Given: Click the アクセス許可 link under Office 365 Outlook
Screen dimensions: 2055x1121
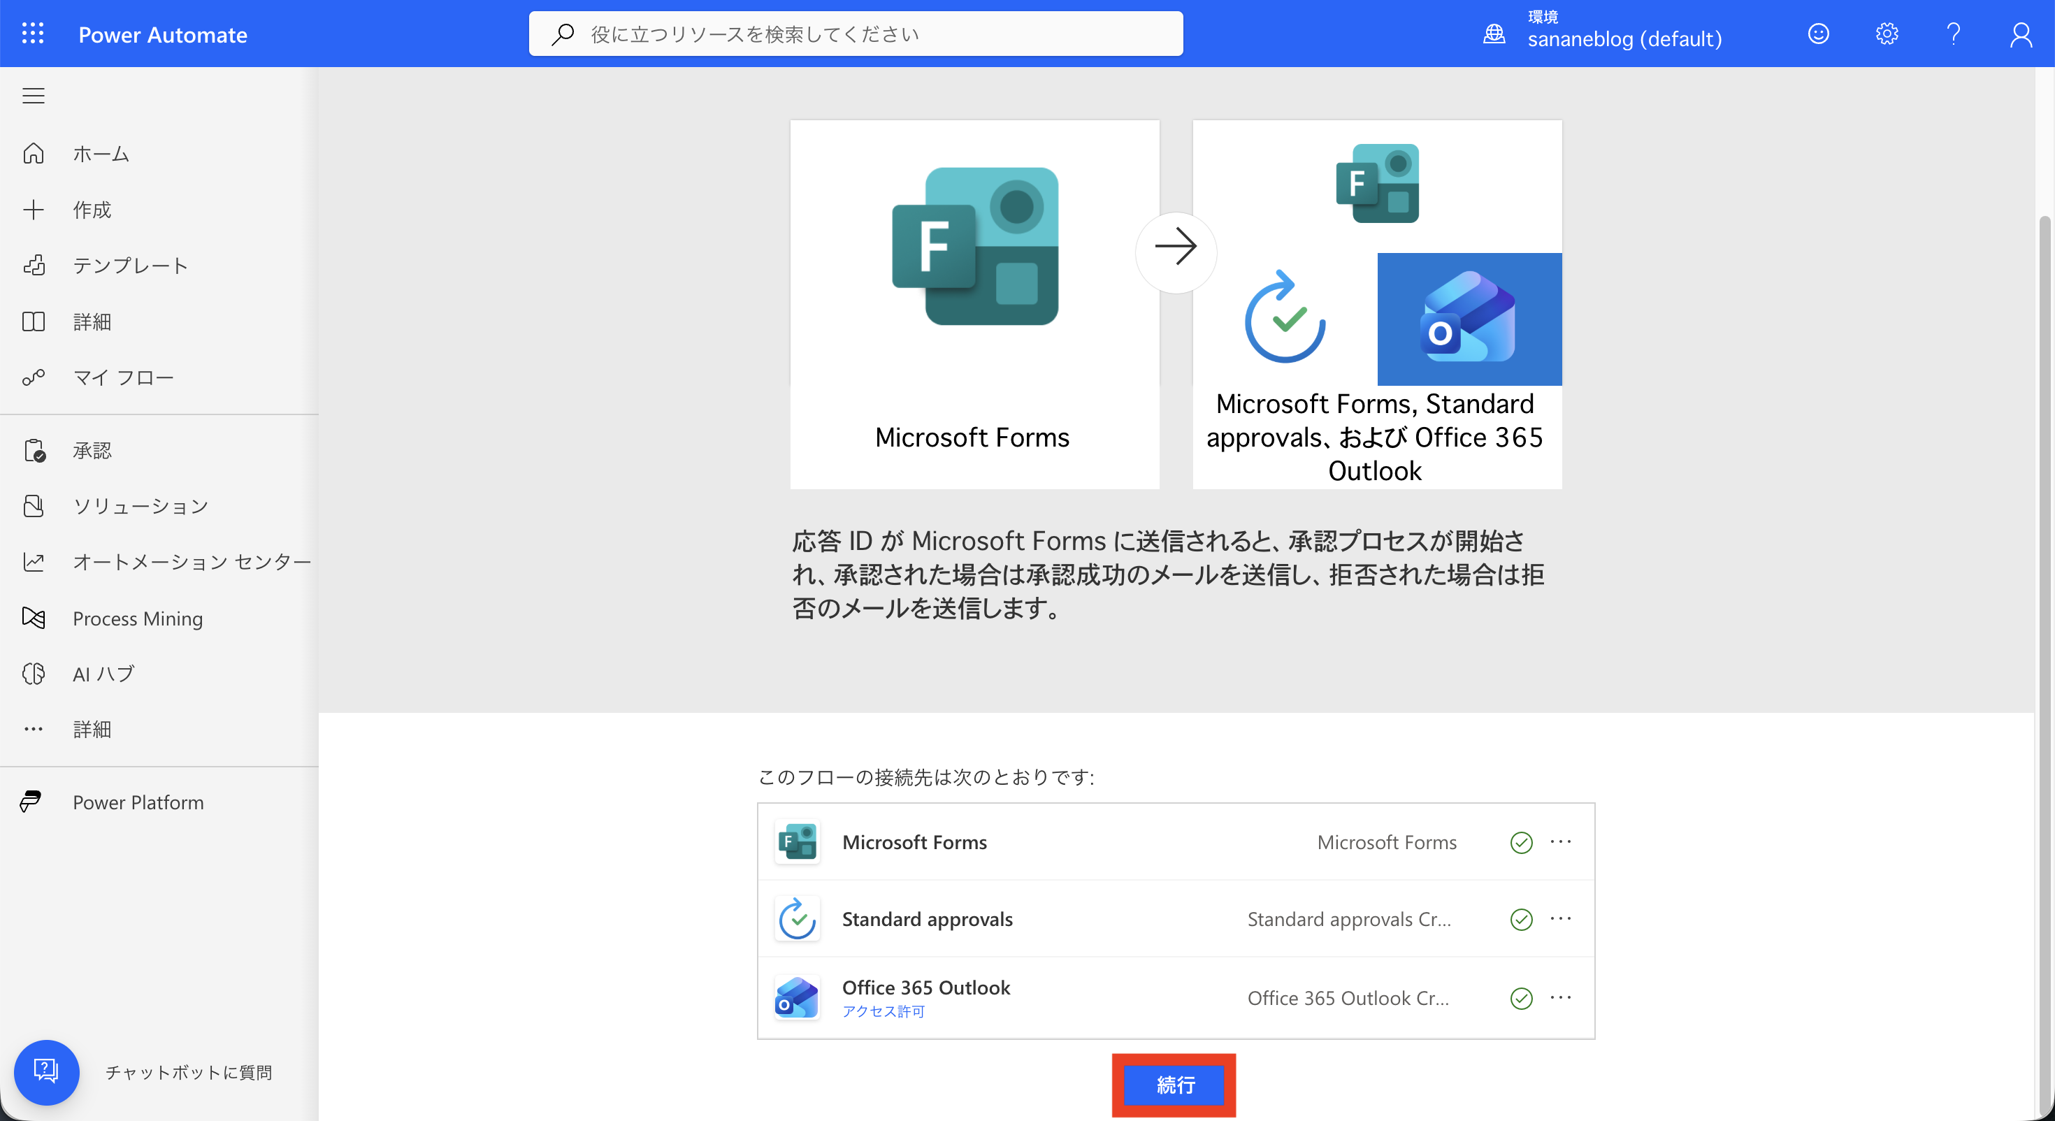Looking at the screenshot, I should (x=883, y=1011).
